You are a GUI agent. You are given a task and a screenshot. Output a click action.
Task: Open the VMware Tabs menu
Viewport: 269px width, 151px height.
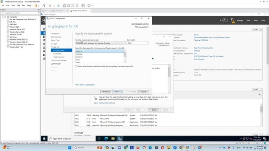[x=24, y=5]
